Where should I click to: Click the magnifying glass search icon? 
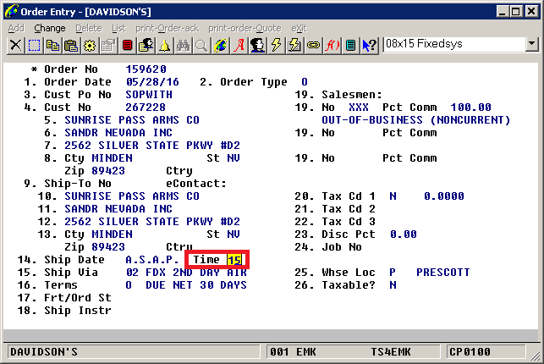[x=201, y=46]
